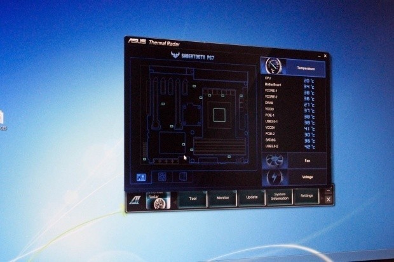Click the Temperature gauge icon
The image size is (394, 262).
pyautogui.click(x=274, y=66)
